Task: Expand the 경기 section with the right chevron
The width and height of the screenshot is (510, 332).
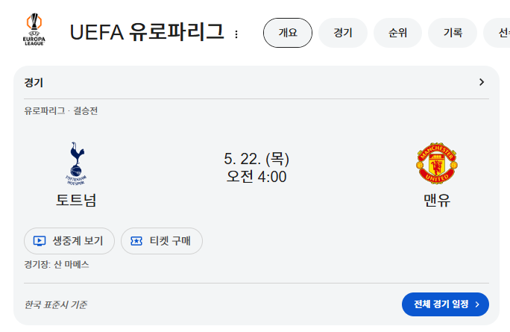Action: tap(482, 82)
